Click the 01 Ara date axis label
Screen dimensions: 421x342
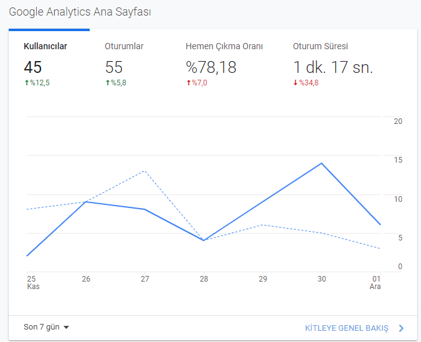(x=375, y=283)
